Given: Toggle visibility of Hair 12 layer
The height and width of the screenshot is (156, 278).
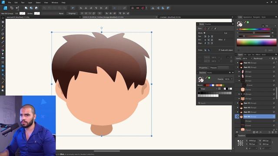Looking at the screenshot, I should pyautogui.click(x=274, y=67).
